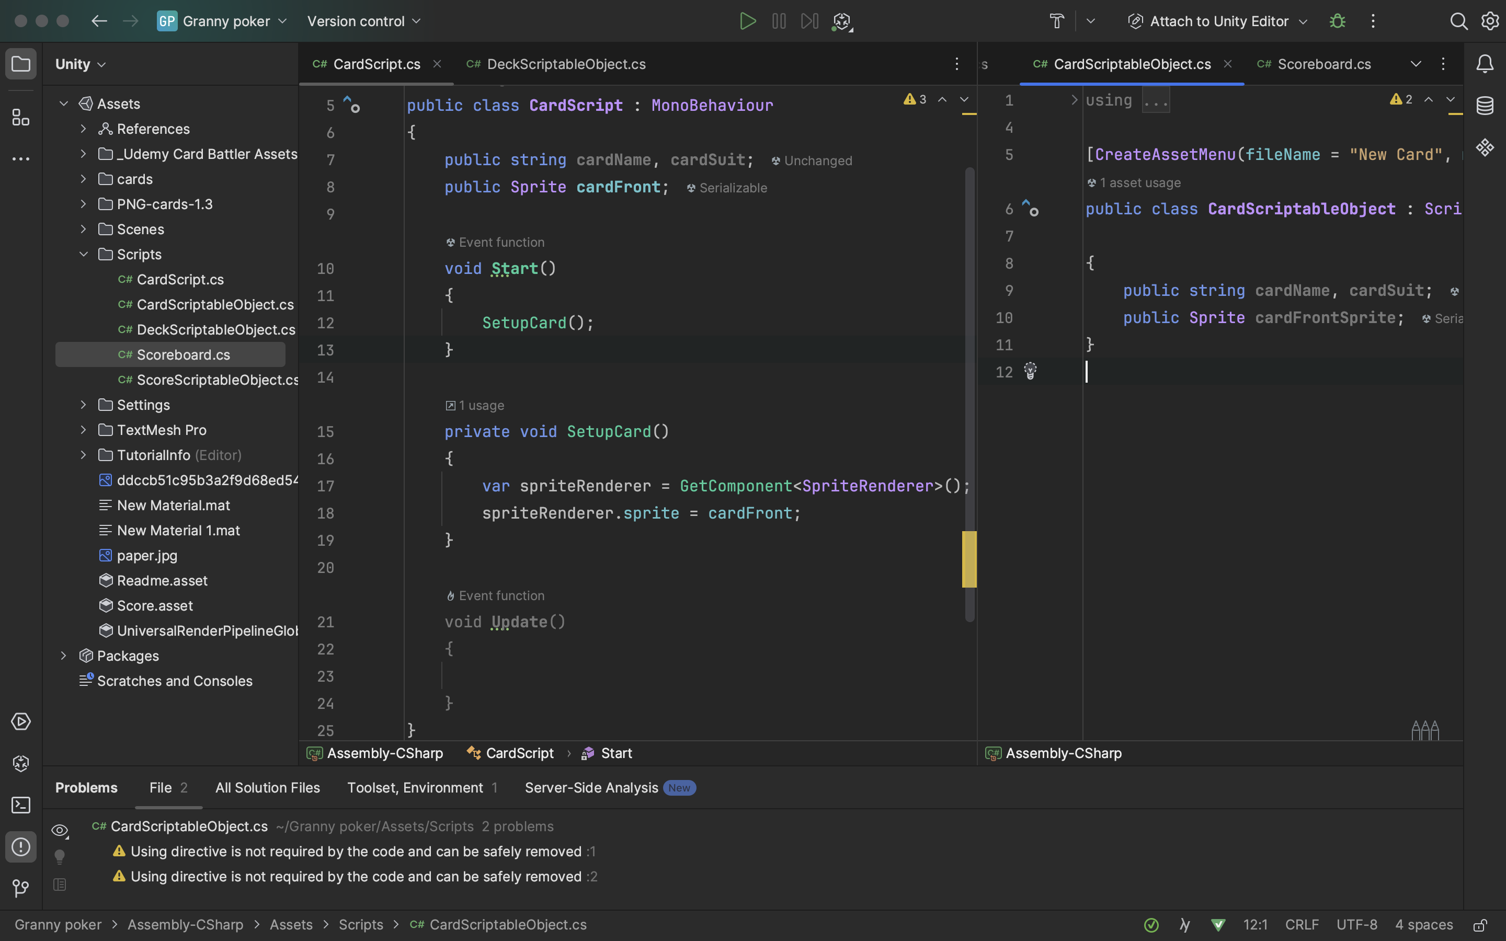1506x941 pixels.
Task: Open the Terminal tool window icon
Action: (x=20, y=805)
